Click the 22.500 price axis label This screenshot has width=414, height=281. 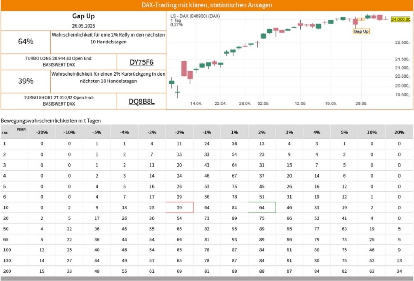pos(402,42)
